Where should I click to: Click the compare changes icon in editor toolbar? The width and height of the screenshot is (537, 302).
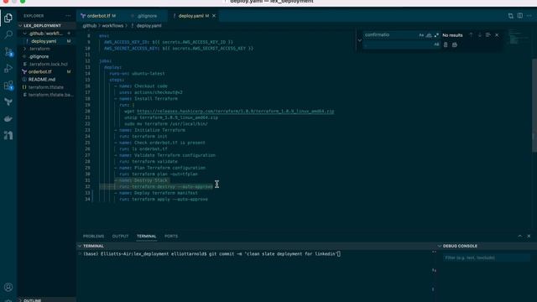(x=511, y=16)
